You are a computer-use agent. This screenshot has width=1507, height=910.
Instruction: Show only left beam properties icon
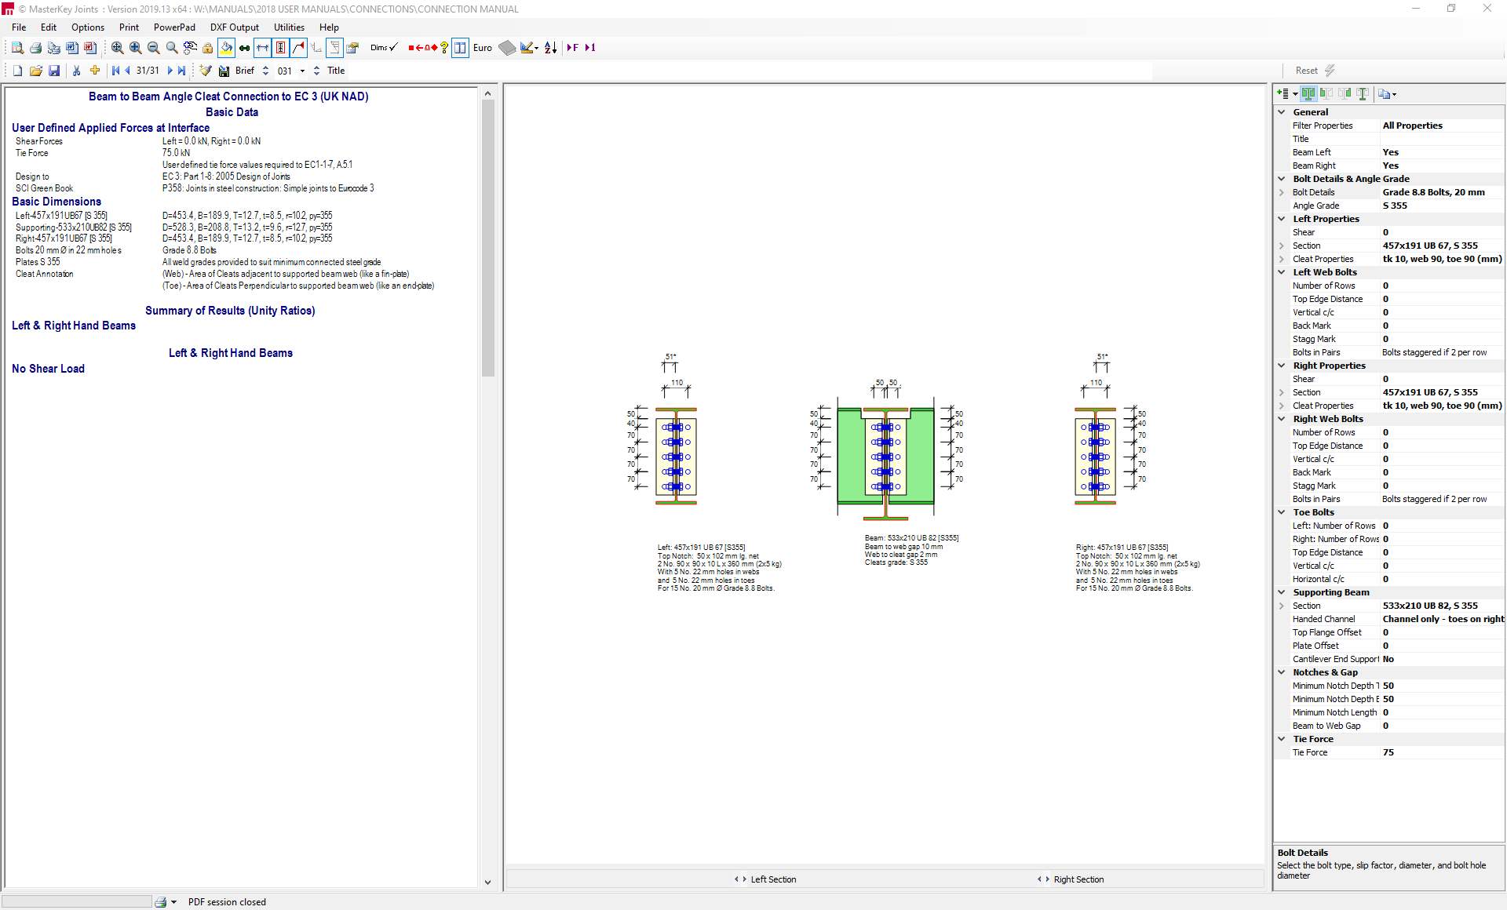pos(1326,94)
